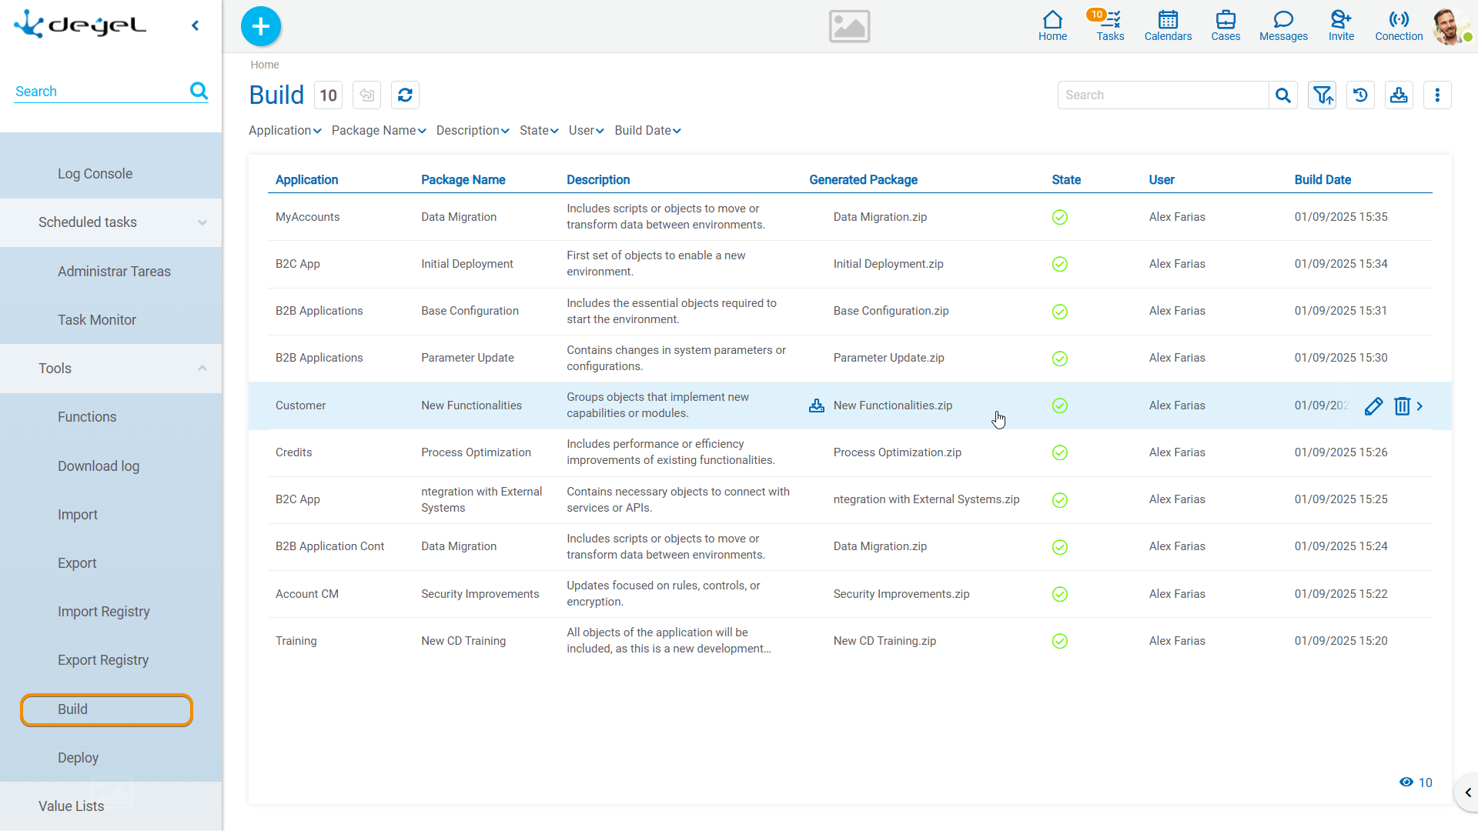Screen dimensions: 1478x831
Task: Click the edit pencil on Customer row
Action: tap(1373, 406)
